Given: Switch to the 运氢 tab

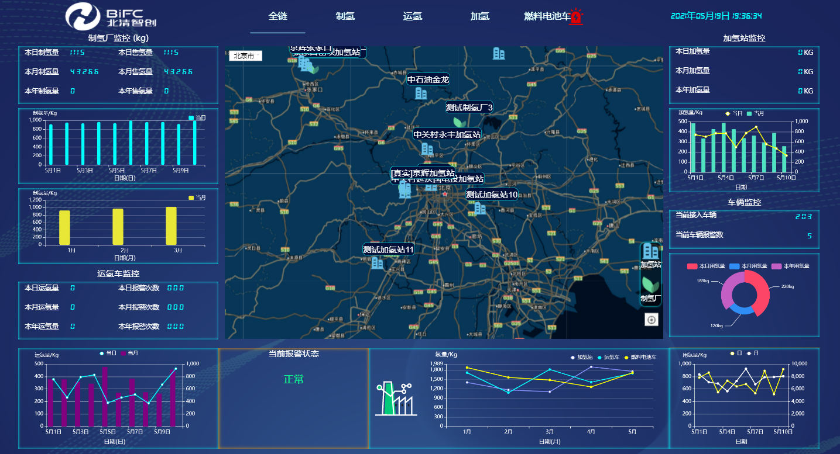Looking at the screenshot, I should (x=413, y=16).
